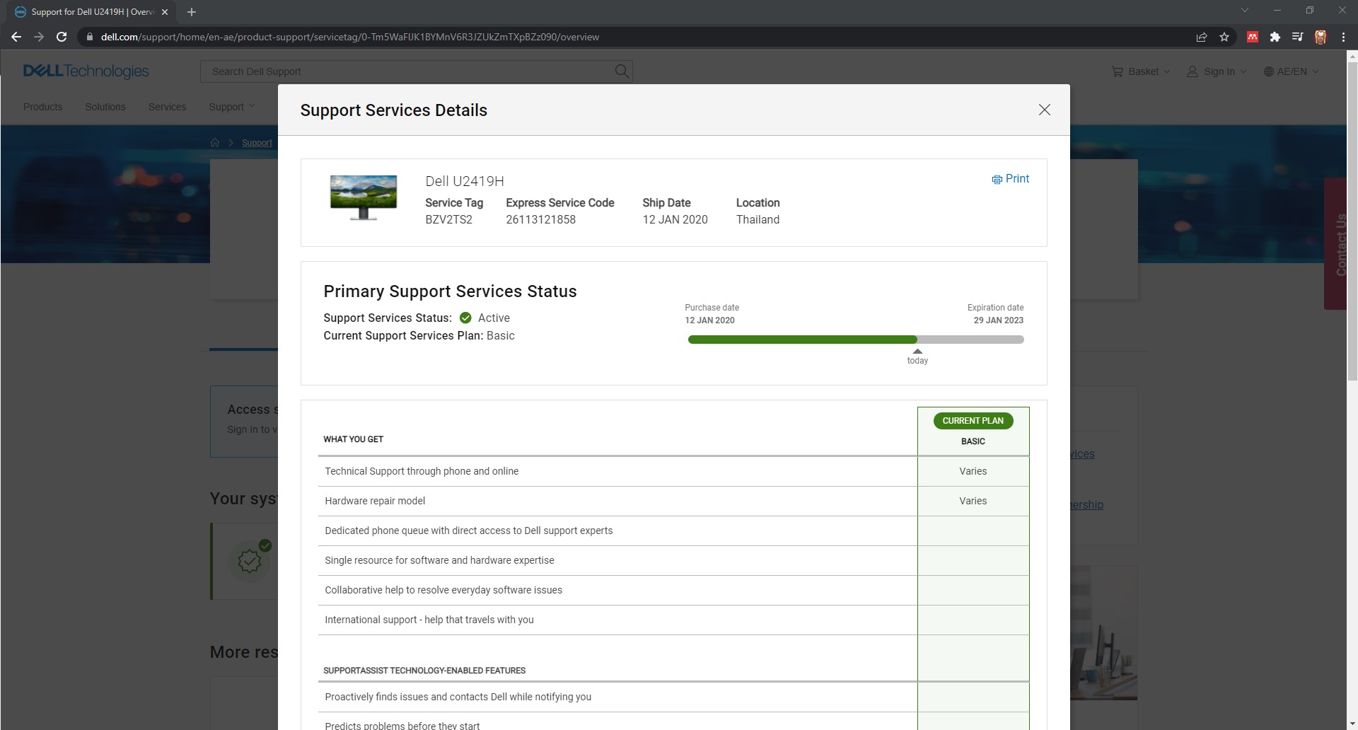Click the tab search chevron in title bar
Image resolution: width=1358 pixels, height=730 pixels.
tap(1245, 11)
